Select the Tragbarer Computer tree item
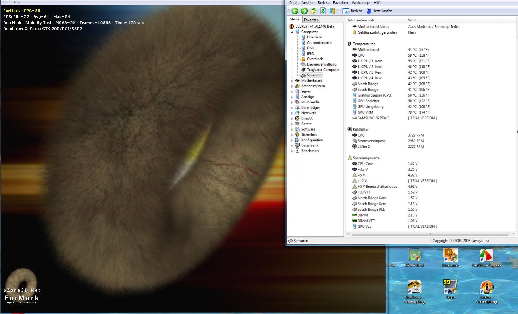This screenshot has width=518, height=314. pos(323,70)
